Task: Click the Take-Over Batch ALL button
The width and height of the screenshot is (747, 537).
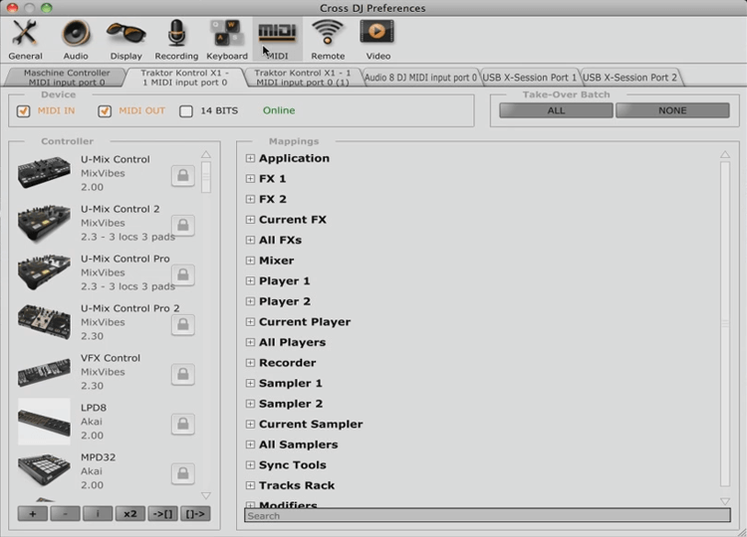Action: tap(556, 110)
